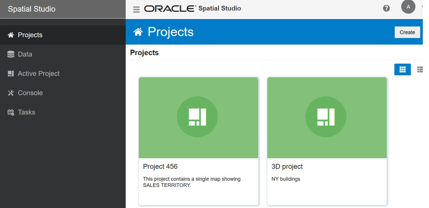Select Projects in the sidebar
The width and height of the screenshot is (429, 208).
(x=63, y=35)
